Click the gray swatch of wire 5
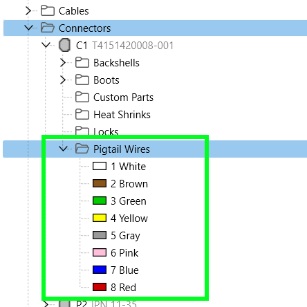Viewport: 307px width, 307px height. click(x=100, y=235)
